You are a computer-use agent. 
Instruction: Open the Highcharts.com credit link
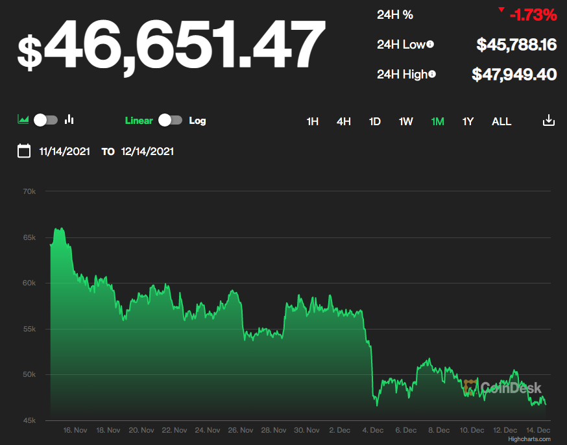pos(529,439)
